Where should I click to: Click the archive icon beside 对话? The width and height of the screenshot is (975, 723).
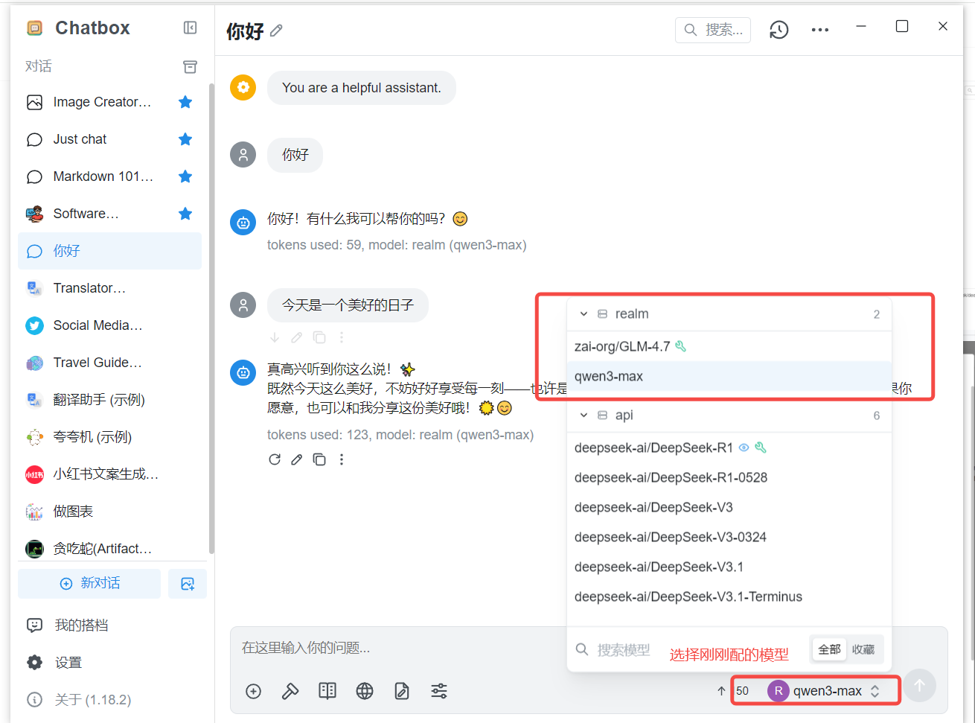coord(190,66)
